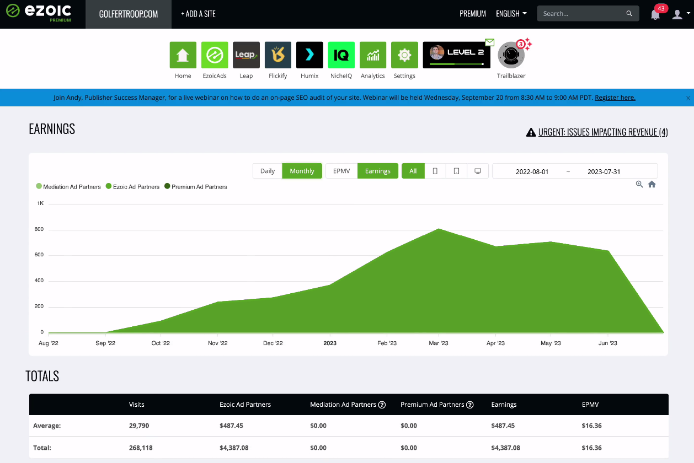Viewport: 694px width, 463px height.
Task: Switch chart metric to EPMV
Action: click(341, 171)
